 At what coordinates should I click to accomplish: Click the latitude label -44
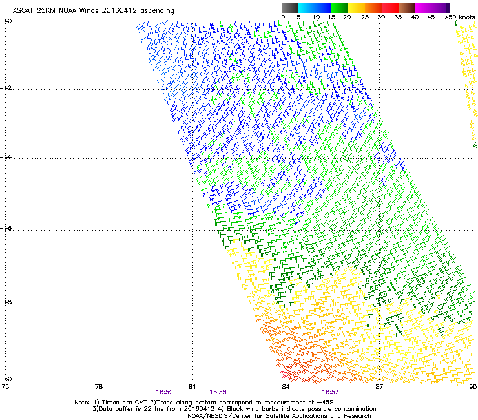click(x=6, y=157)
